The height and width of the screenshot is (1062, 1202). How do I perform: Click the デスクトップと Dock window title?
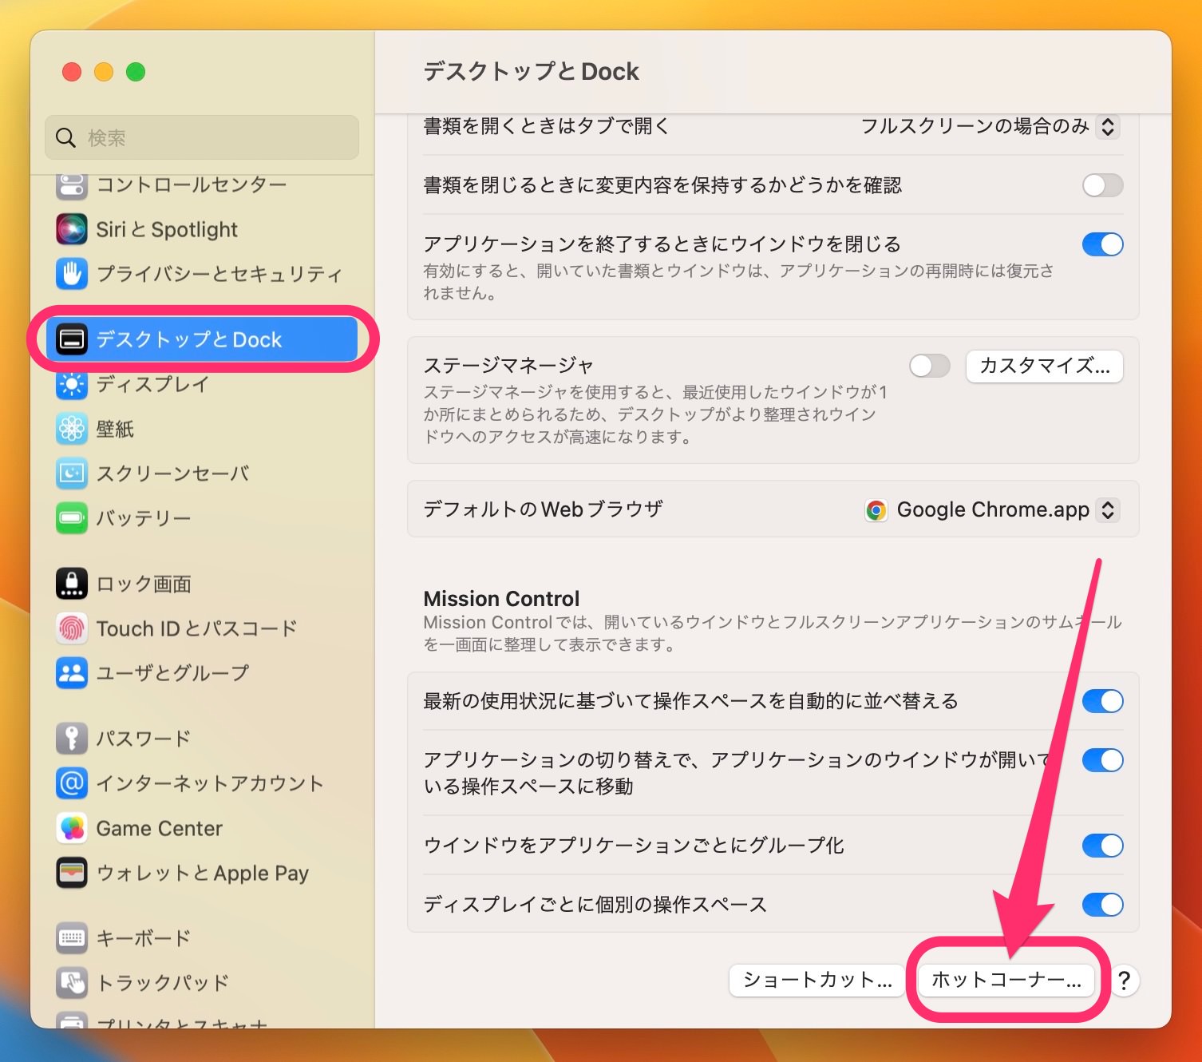[531, 72]
